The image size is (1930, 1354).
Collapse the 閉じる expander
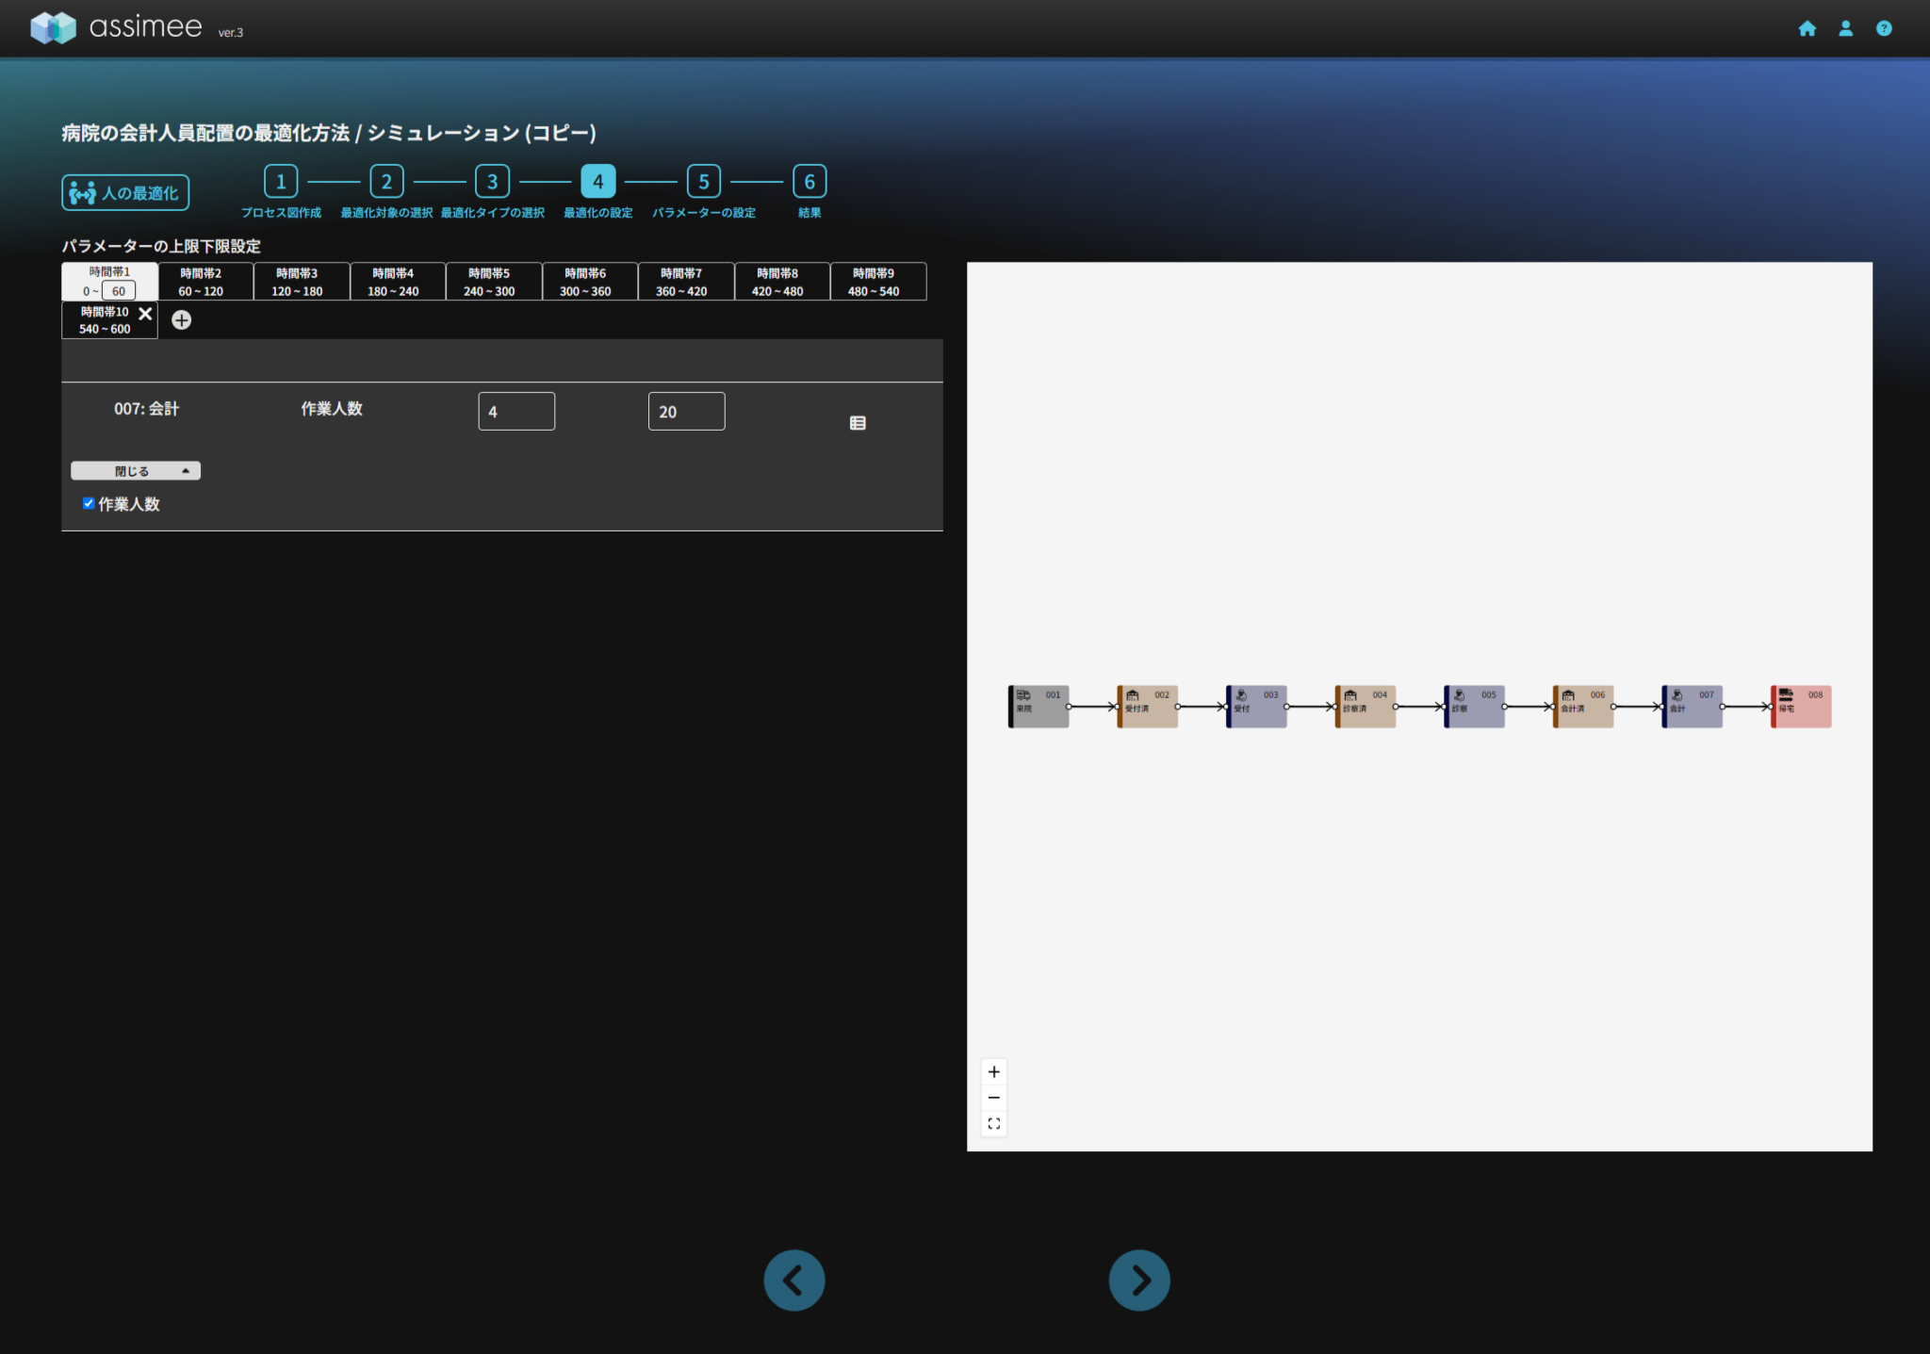coord(136,471)
